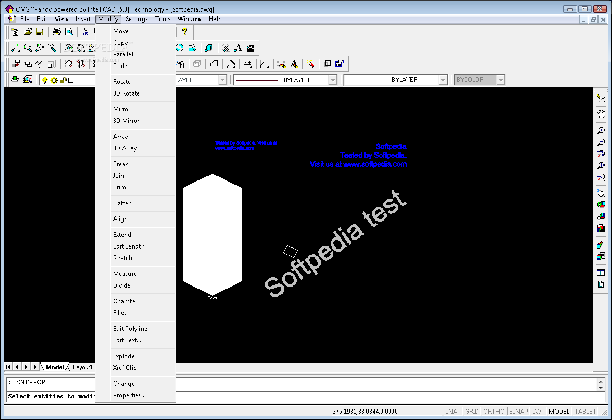Open the lineweight BYLAYER dropdown
The width and height of the screenshot is (612, 420).
[x=396, y=80]
